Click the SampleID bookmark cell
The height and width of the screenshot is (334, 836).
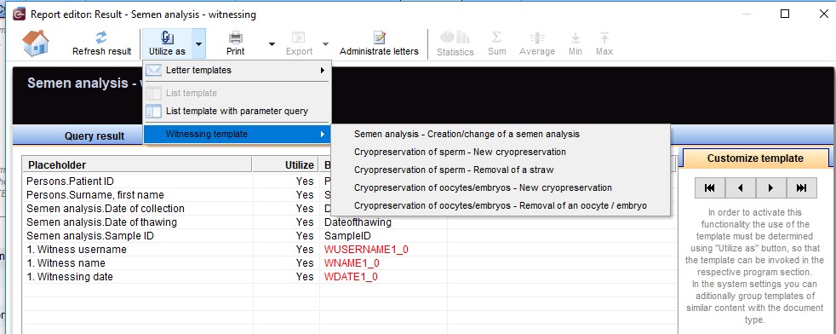tap(383, 236)
